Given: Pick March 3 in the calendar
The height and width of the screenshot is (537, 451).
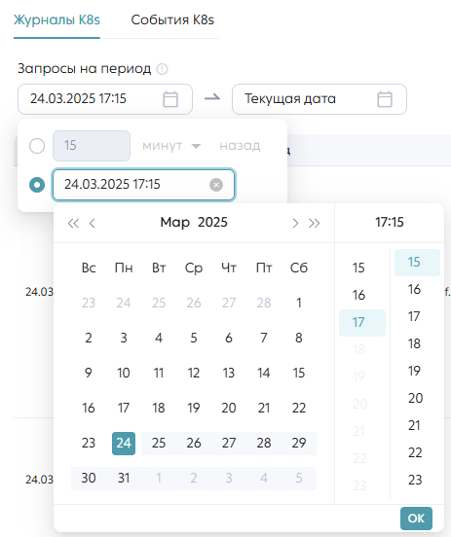Looking at the screenshot, I should 124,338.
